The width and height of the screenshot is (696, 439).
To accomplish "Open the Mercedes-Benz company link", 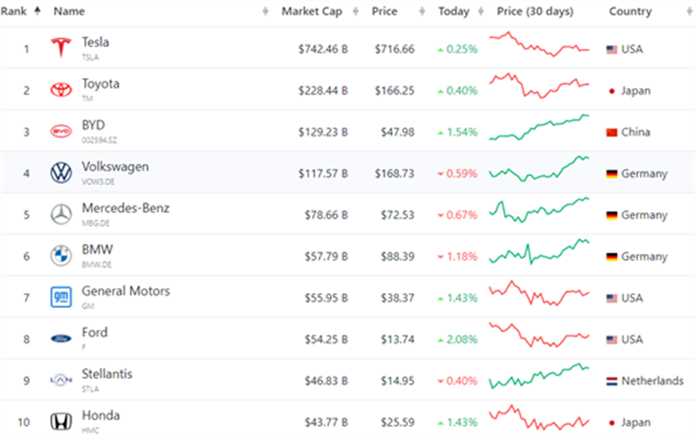I will tap(125, 208).
